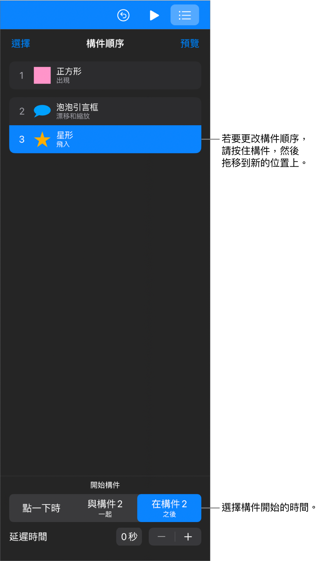The width and height of the screenshot is (322, 561).
Task: Click the 0 秒 delay field
Action: tap(129, 536)
